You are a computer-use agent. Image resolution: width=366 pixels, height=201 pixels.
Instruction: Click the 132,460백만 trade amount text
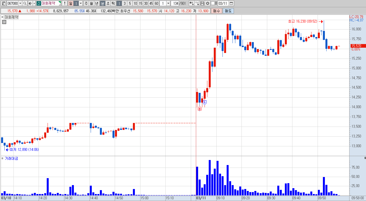(x=110, y=11)
